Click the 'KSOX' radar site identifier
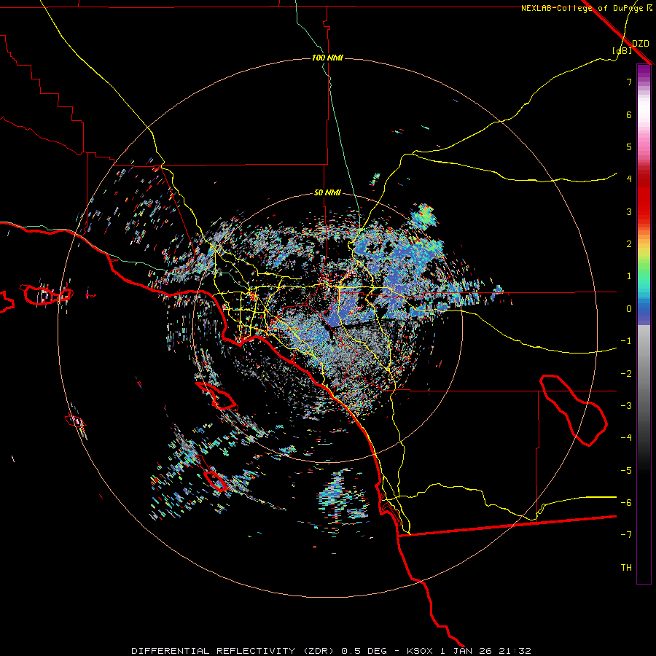 [x=420, y=651]
